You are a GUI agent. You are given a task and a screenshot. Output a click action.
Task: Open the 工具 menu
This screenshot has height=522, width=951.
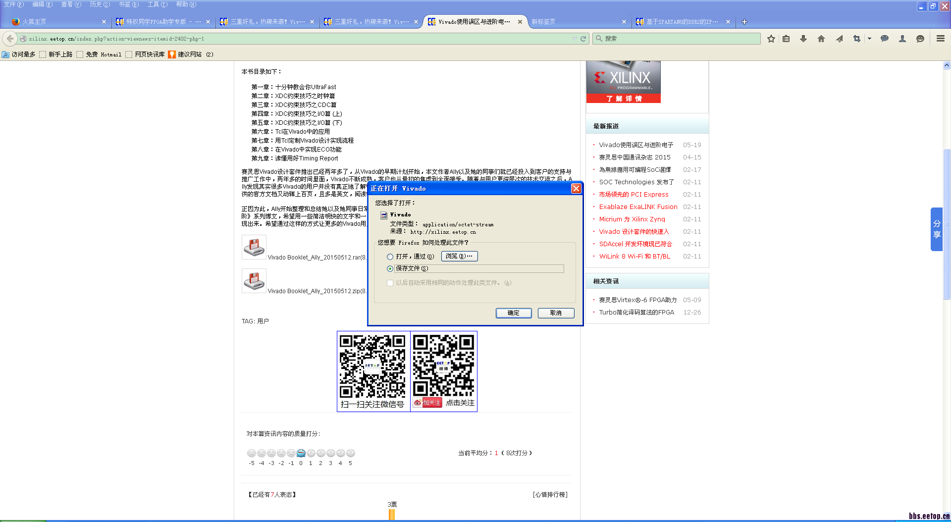click(157, 4)
